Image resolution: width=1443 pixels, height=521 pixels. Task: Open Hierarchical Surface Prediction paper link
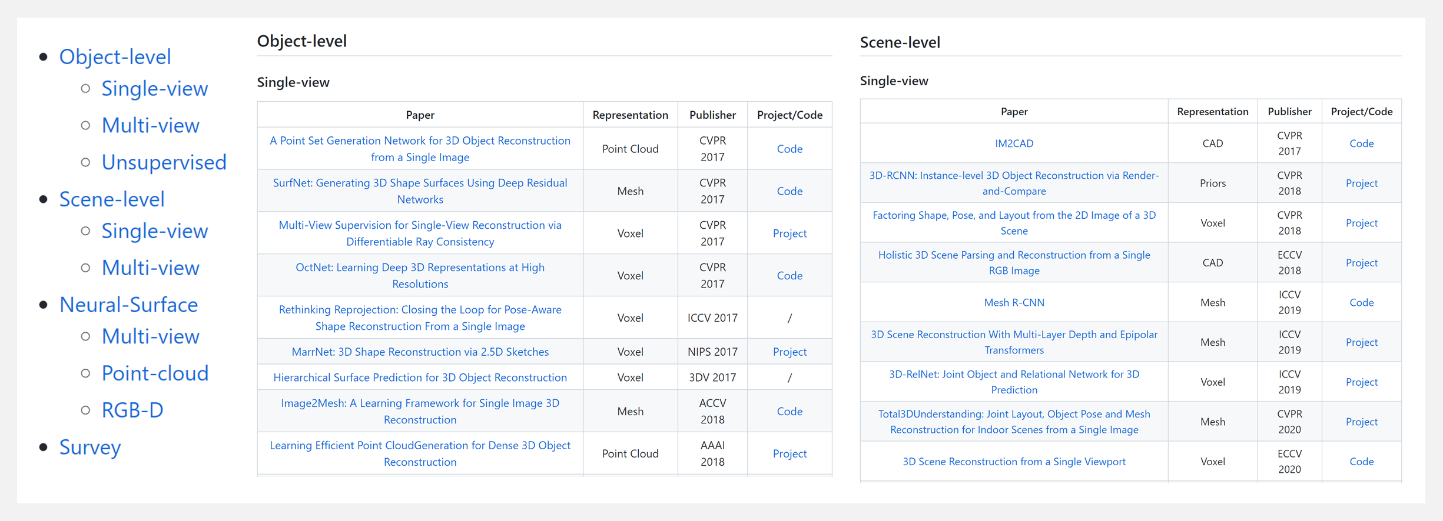pos(420,378)
